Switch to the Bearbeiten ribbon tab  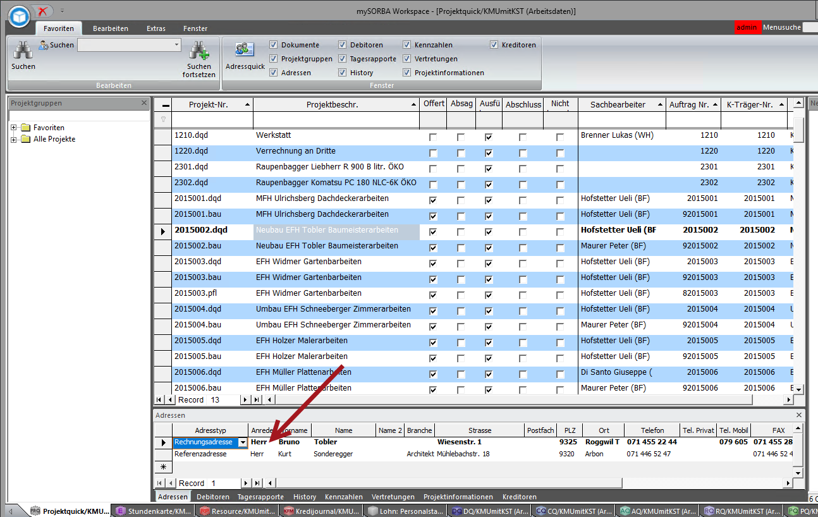[111, 28]
